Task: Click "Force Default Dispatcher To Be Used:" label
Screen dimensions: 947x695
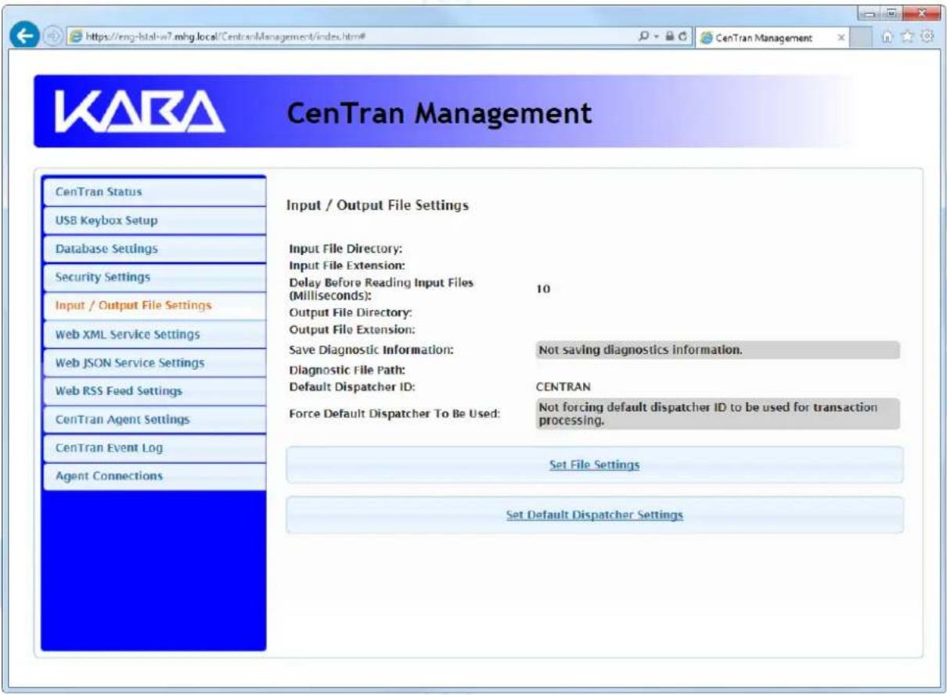Action: pyautogui.click(x=394, y=414)
